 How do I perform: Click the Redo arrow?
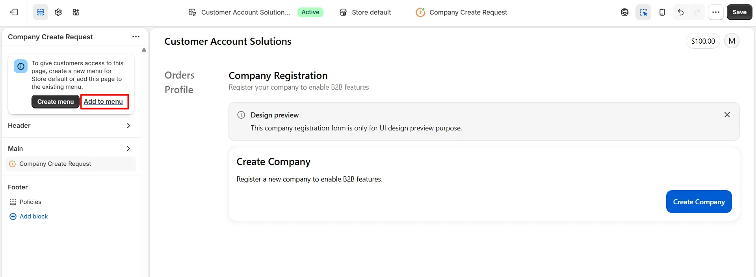tap(697, 12)
